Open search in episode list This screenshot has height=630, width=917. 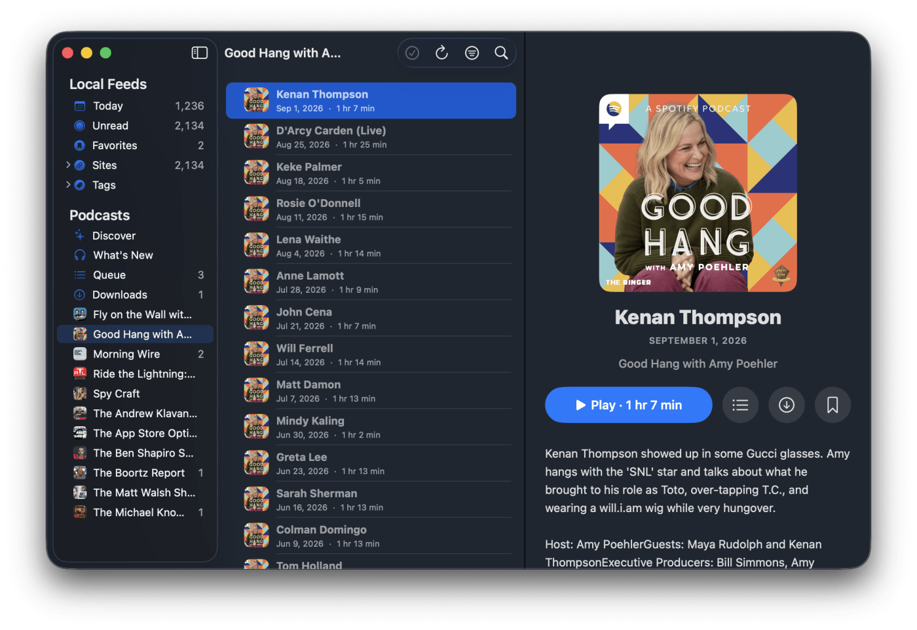pos(501,53)
